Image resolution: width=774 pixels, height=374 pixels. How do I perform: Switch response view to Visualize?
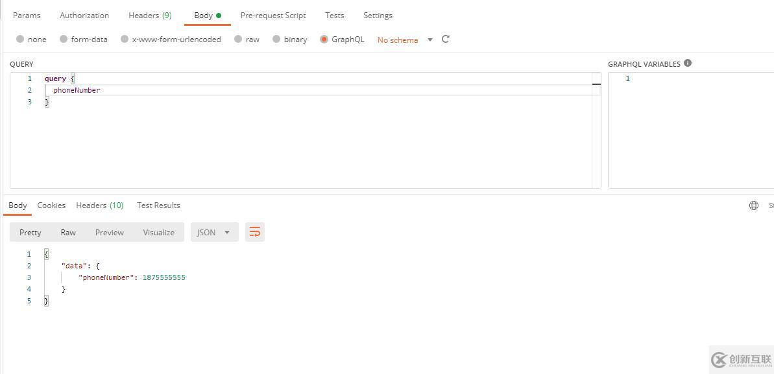coord(159,233)
